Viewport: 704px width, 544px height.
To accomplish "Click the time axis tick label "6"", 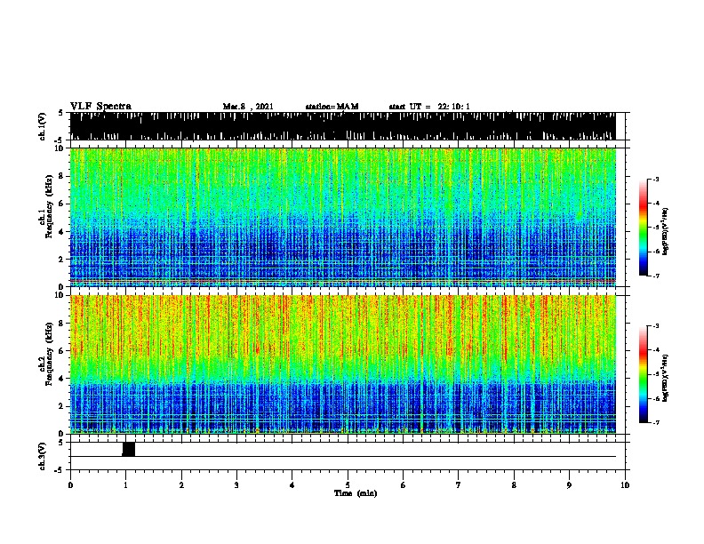I will 403,485.
